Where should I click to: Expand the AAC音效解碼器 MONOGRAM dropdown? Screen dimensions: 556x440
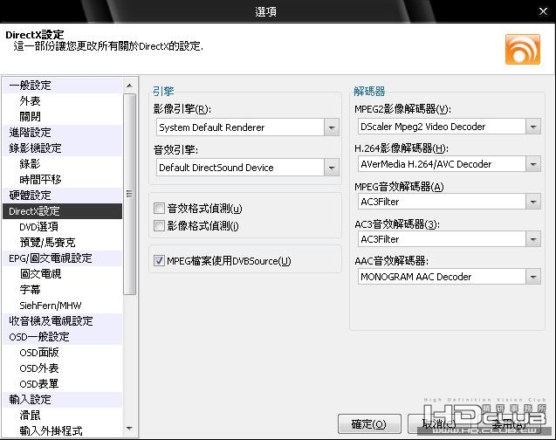pyautogui.click(x=533, y=277)
